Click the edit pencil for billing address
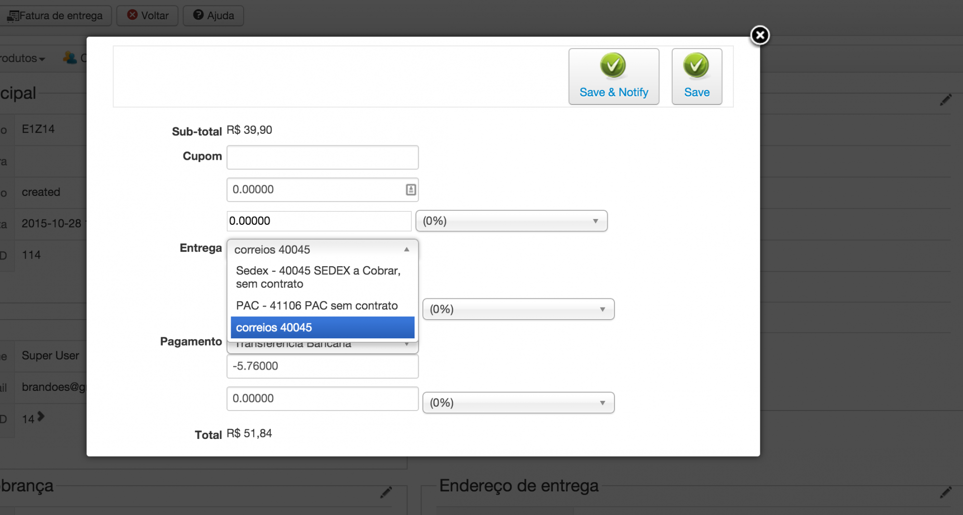 point(386,492)
